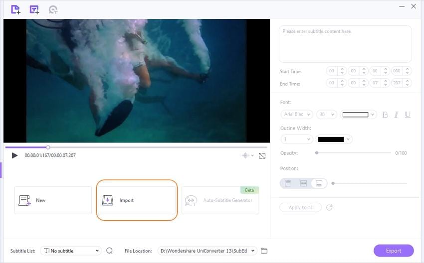
Task: Click Apply to all button
Action: (x=300, y=207)
